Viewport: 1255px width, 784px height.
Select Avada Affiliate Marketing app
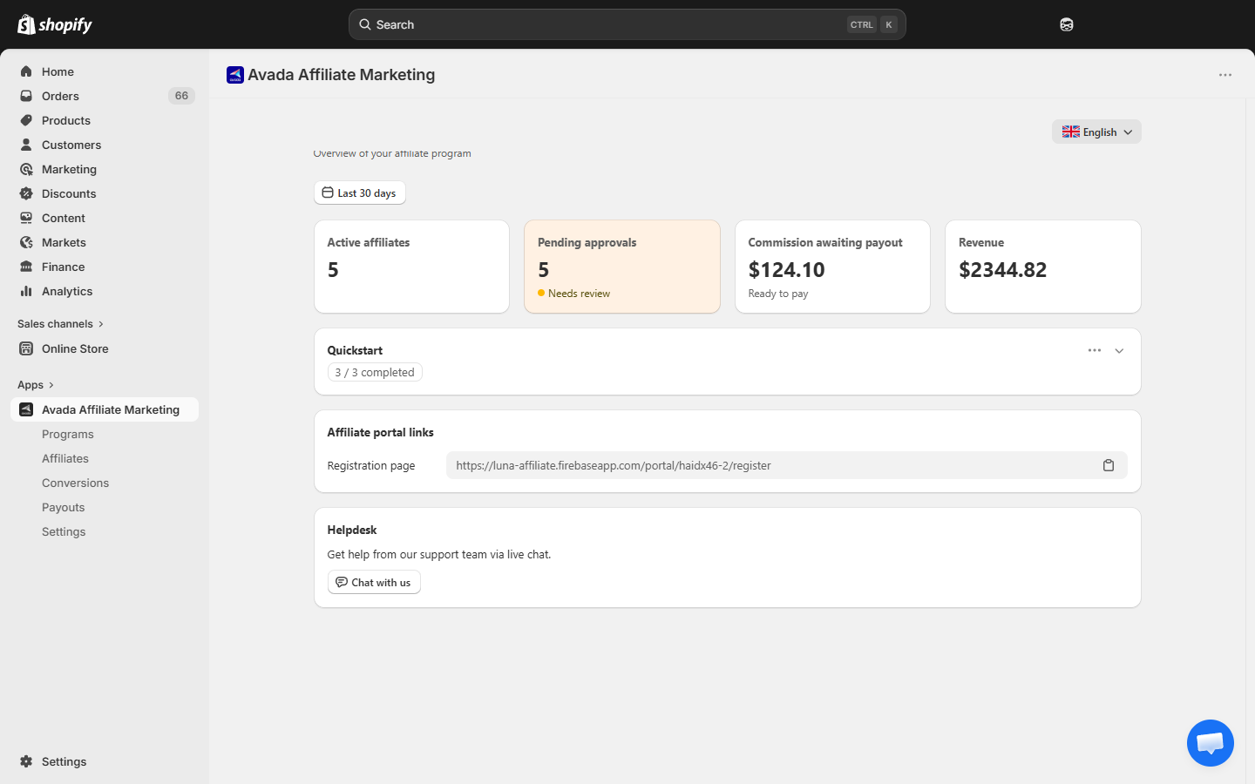click(x=105, y=409)
